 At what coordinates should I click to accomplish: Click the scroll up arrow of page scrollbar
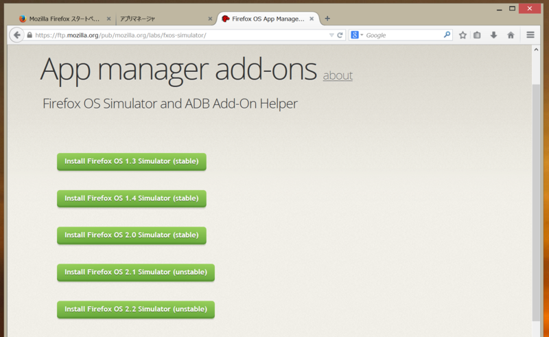[536, 49]
